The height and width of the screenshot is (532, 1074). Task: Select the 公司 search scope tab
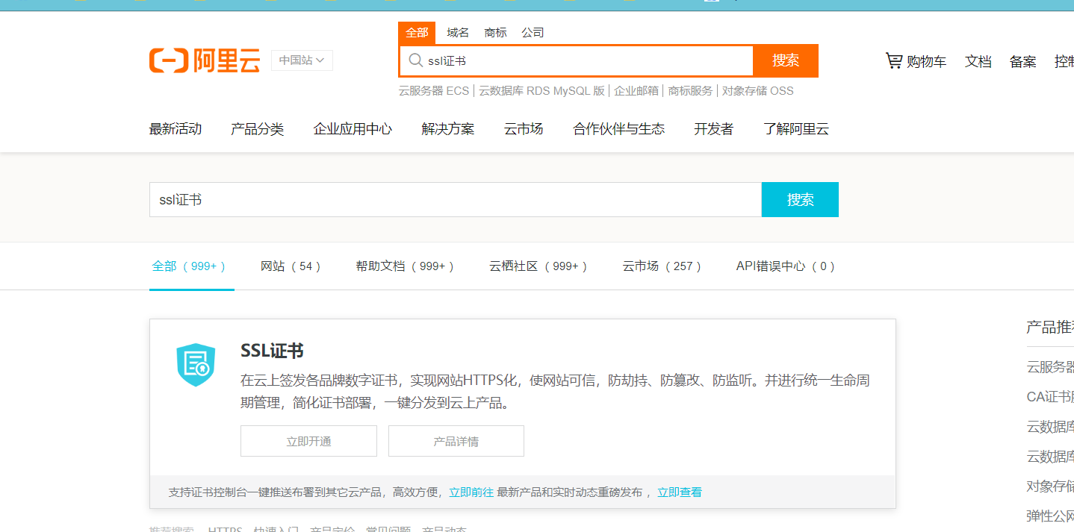click(x=533, y=32)
